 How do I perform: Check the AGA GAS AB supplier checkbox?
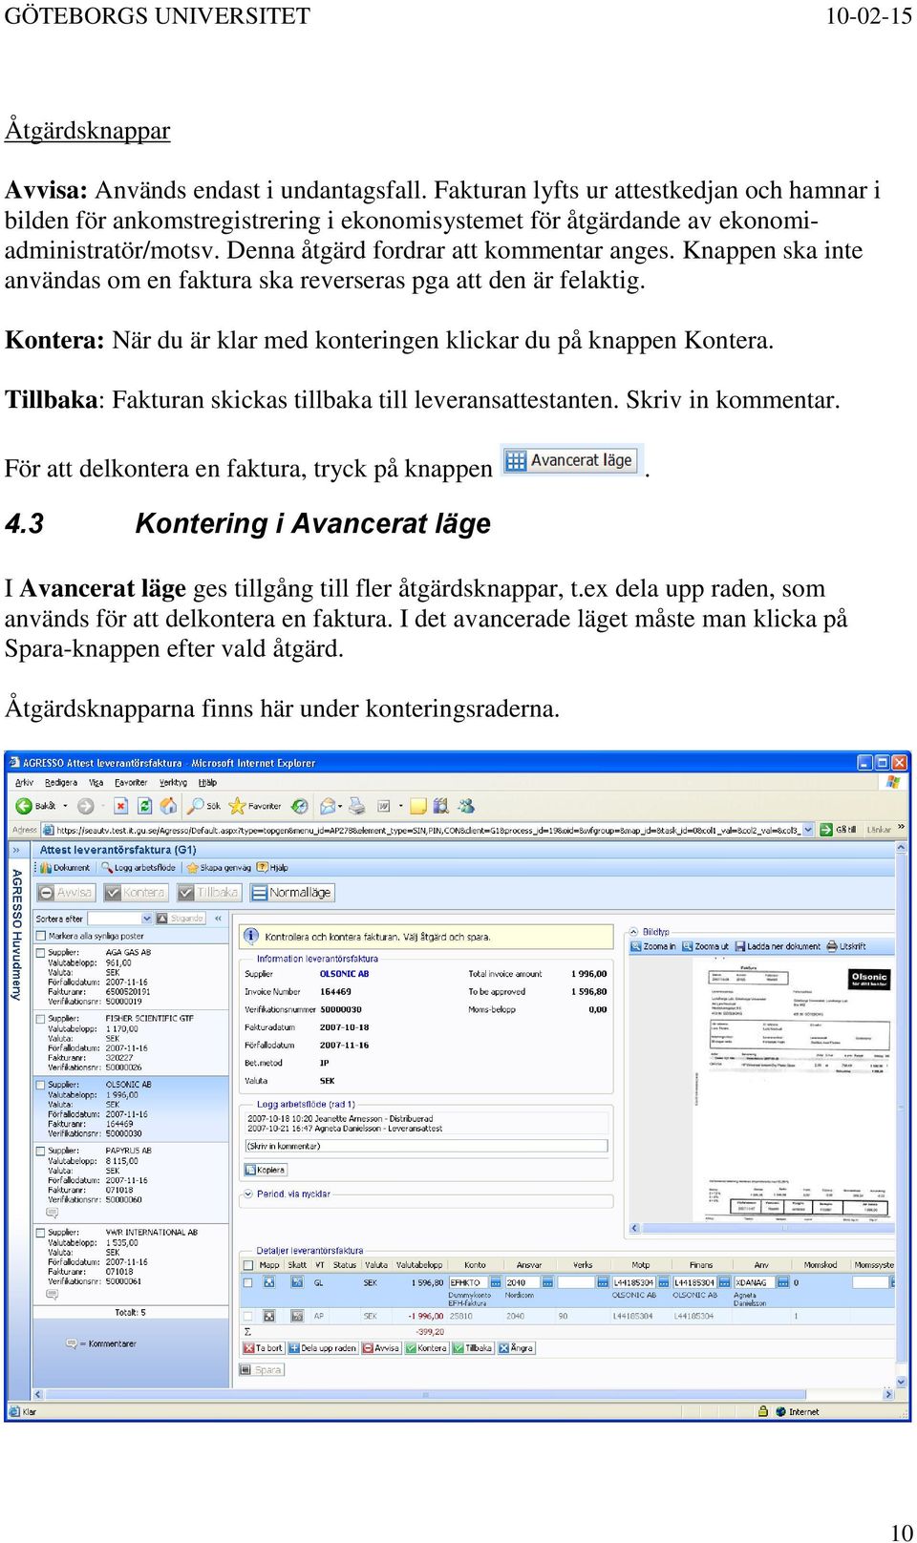click(41, 952)
